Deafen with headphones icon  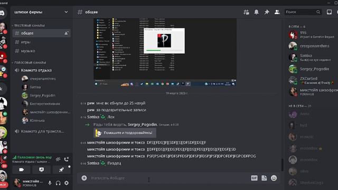[x=58, y=183]
